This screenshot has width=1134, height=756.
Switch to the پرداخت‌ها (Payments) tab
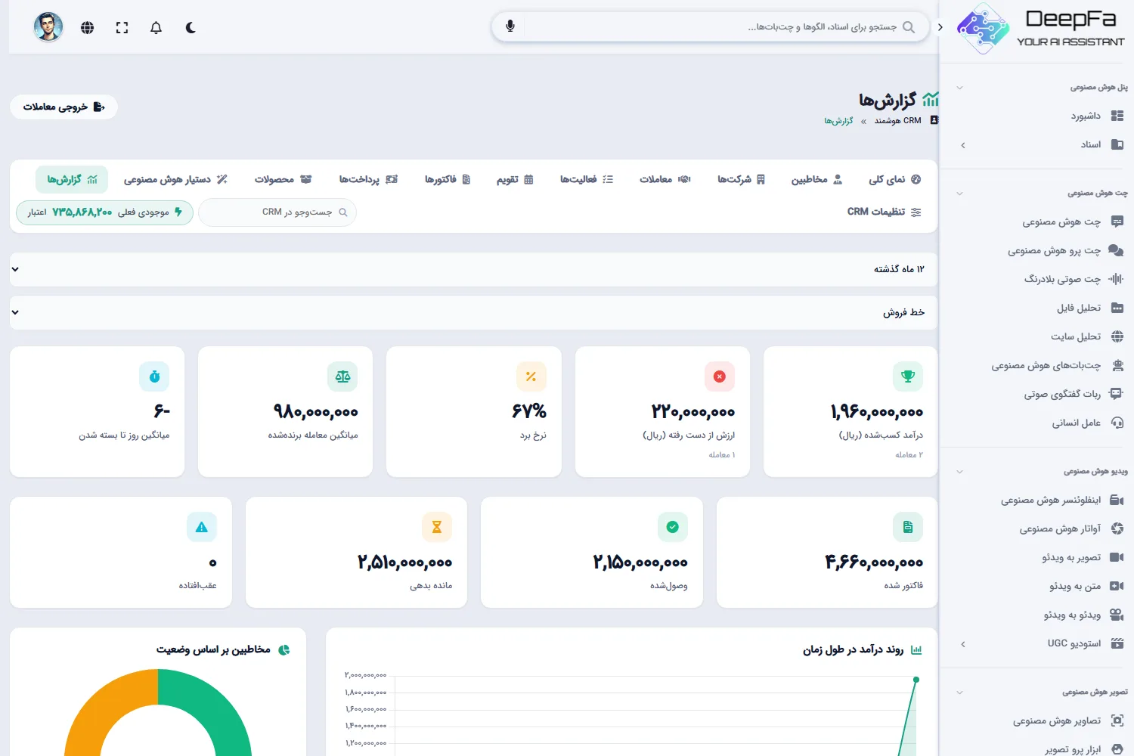click(x=368, y=179)
